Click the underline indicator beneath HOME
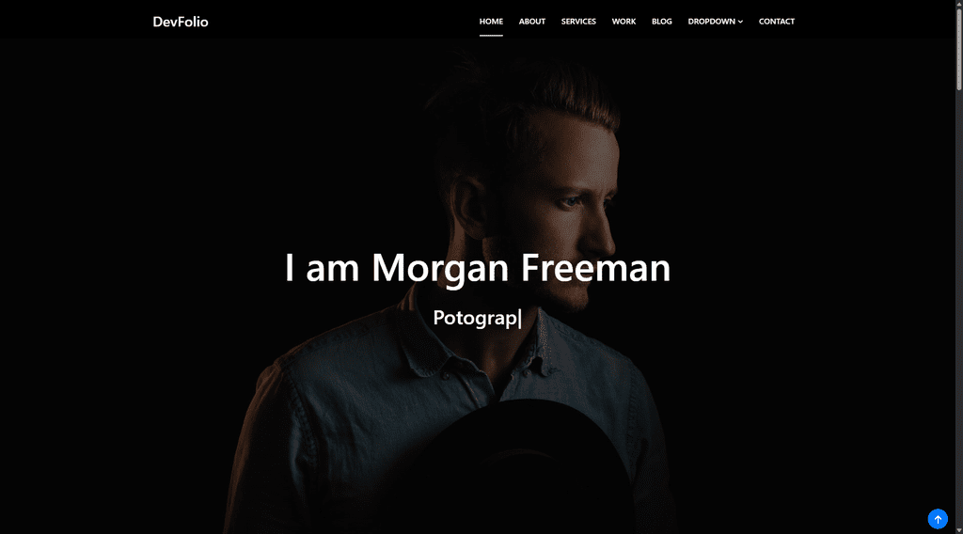 coord(491,35)
